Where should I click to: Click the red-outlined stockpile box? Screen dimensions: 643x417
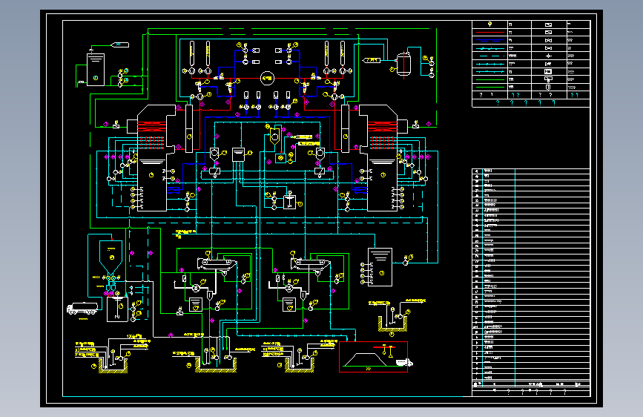click(373, 357)
